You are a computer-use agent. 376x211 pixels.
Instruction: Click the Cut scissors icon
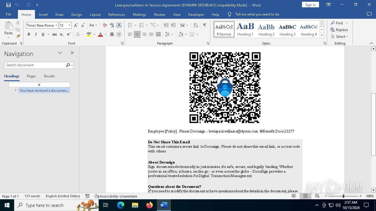pyautogui.click(x=18, y=23)
